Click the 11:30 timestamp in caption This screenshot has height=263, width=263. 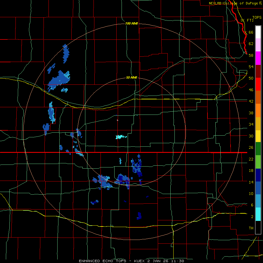click(x=178, y=261)
